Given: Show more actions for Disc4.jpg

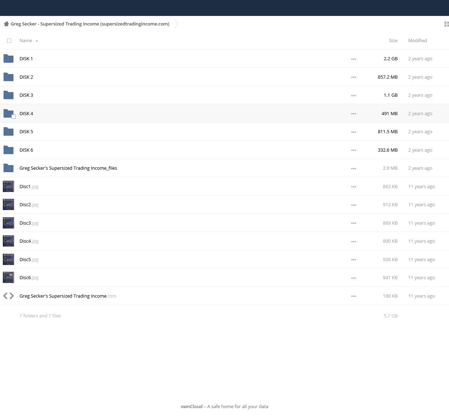Looking at the screenshot, I should (354, 242).
